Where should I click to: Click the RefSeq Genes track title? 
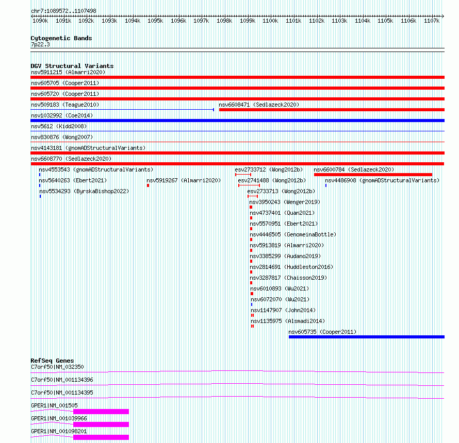click(52, 361)
